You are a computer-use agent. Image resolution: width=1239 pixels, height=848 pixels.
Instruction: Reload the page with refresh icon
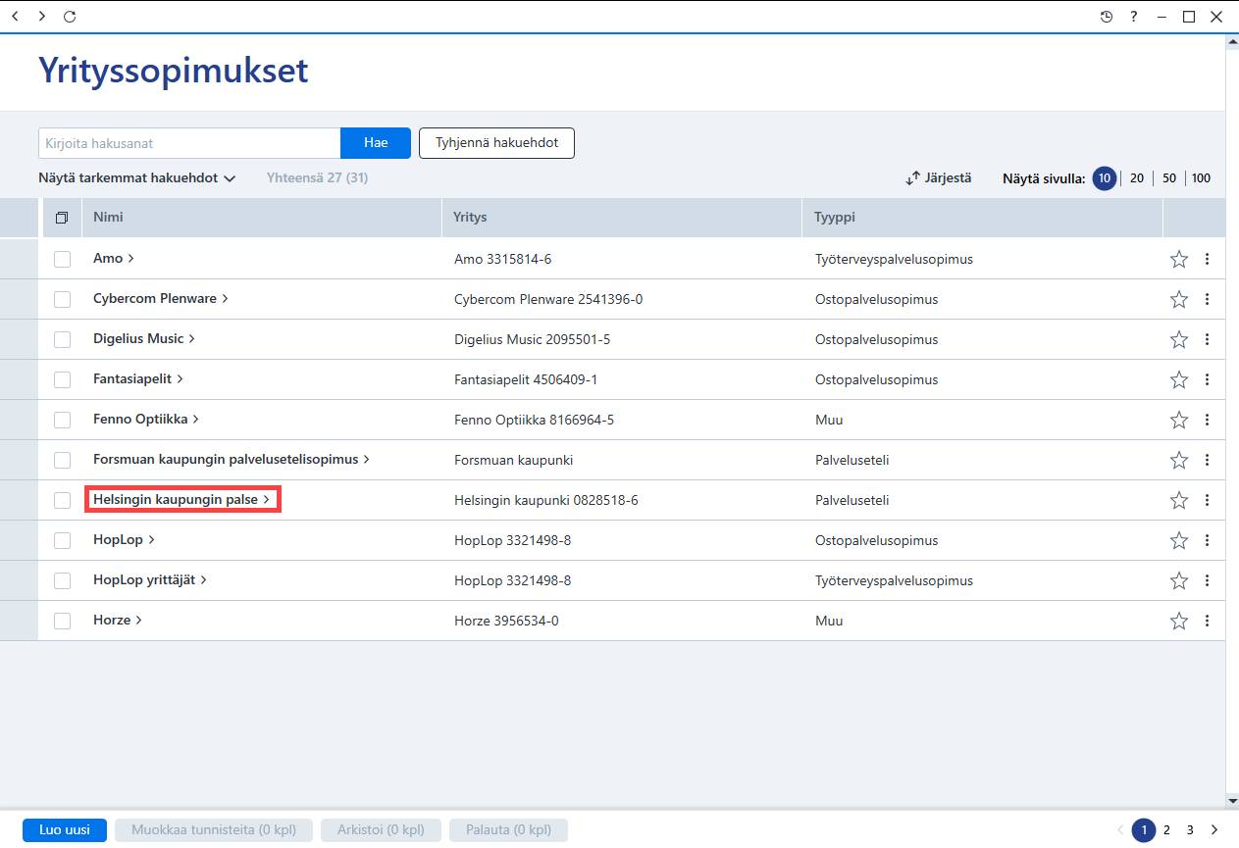tap(69, 17)
